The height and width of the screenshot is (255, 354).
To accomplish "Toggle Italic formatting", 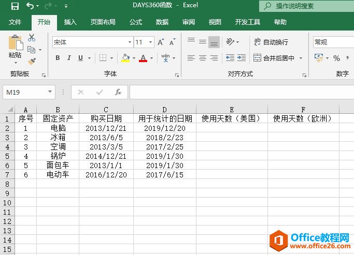I will [x=69, y=58].
